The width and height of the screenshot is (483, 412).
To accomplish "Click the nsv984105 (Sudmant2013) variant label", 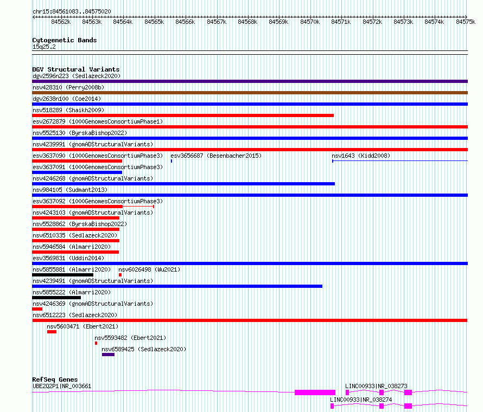I will tap(70, 190).
